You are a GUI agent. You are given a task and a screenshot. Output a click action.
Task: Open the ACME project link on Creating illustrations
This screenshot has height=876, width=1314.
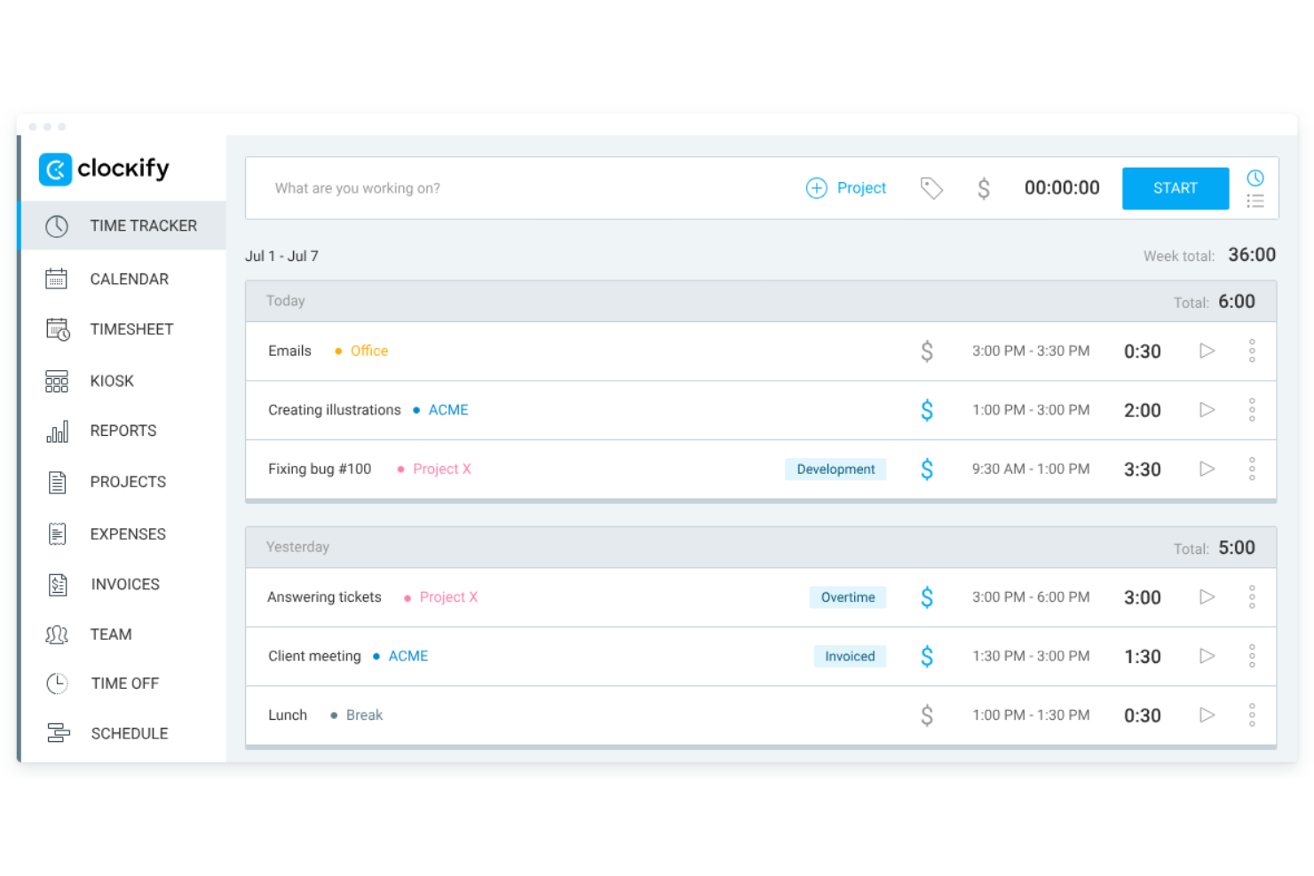pos(448,409)
